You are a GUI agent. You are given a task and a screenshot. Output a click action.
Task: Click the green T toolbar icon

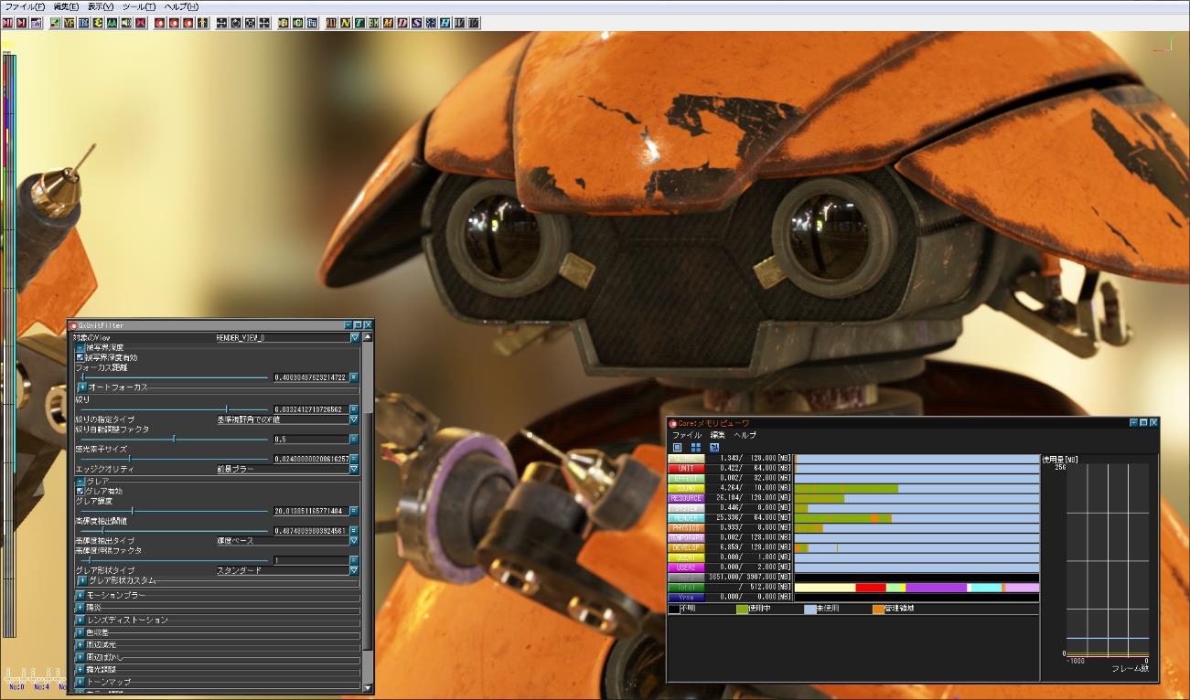click(x=359, y=23)
